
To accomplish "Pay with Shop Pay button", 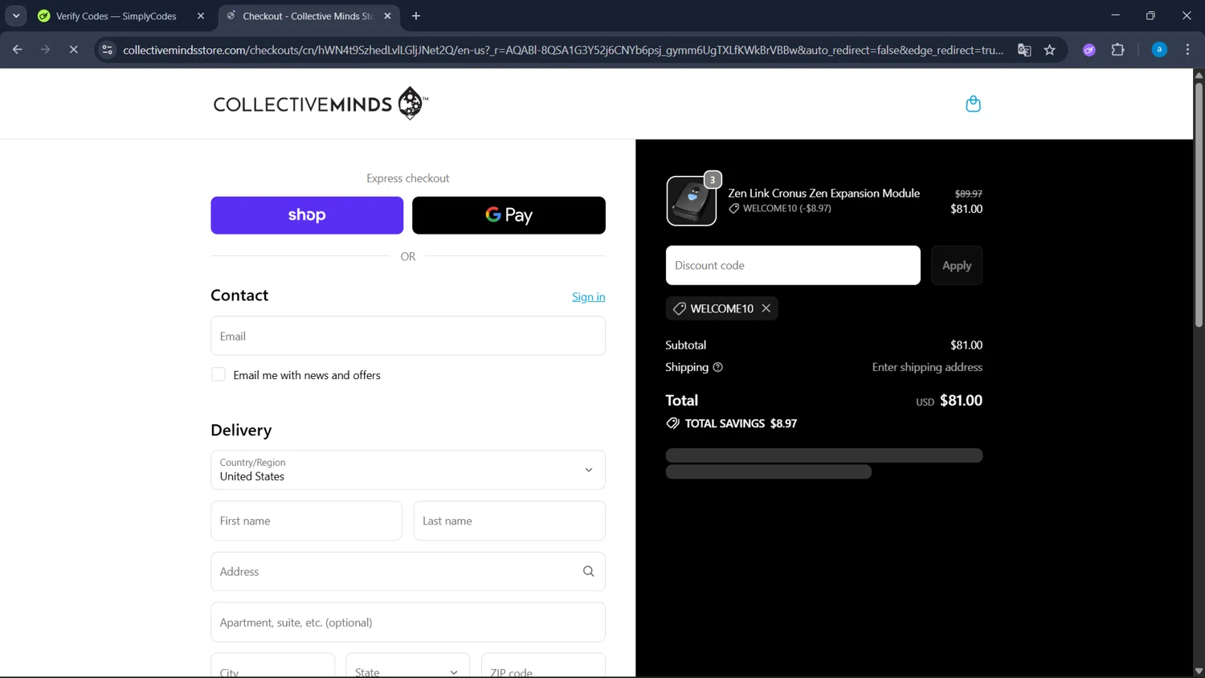I will pos(307,215).
